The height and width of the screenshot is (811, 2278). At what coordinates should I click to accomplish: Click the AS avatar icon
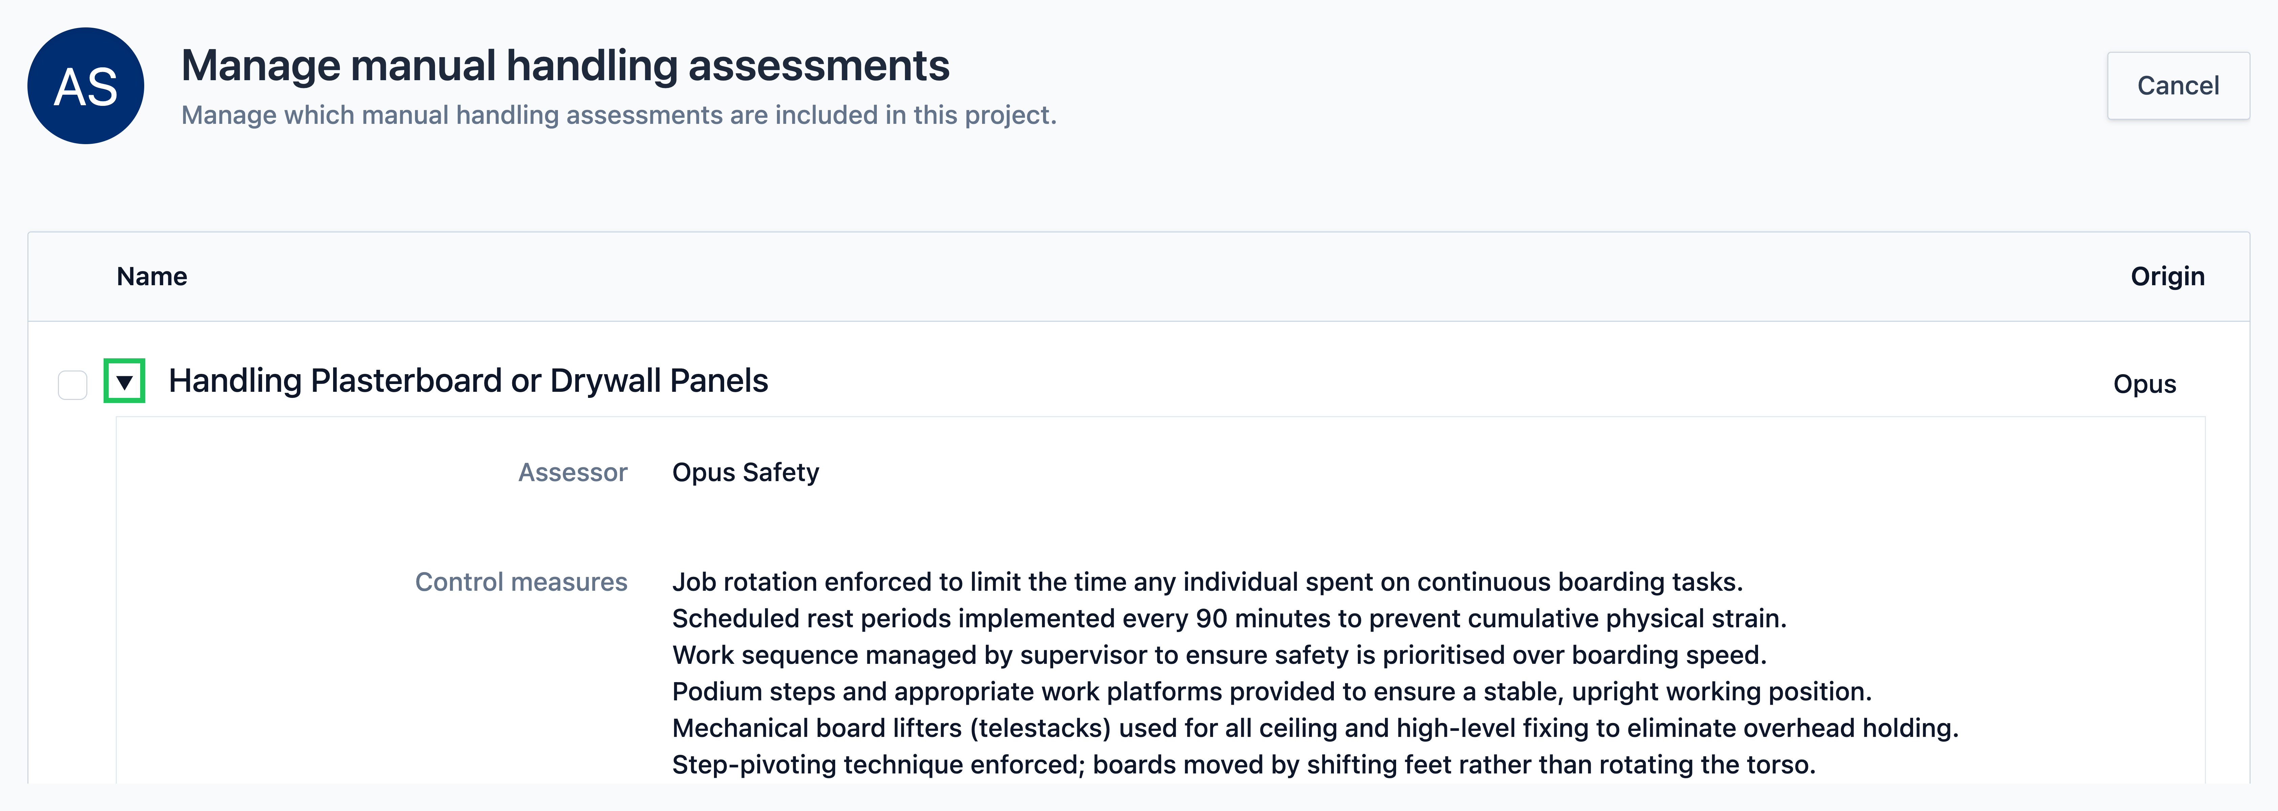[86, 86]
